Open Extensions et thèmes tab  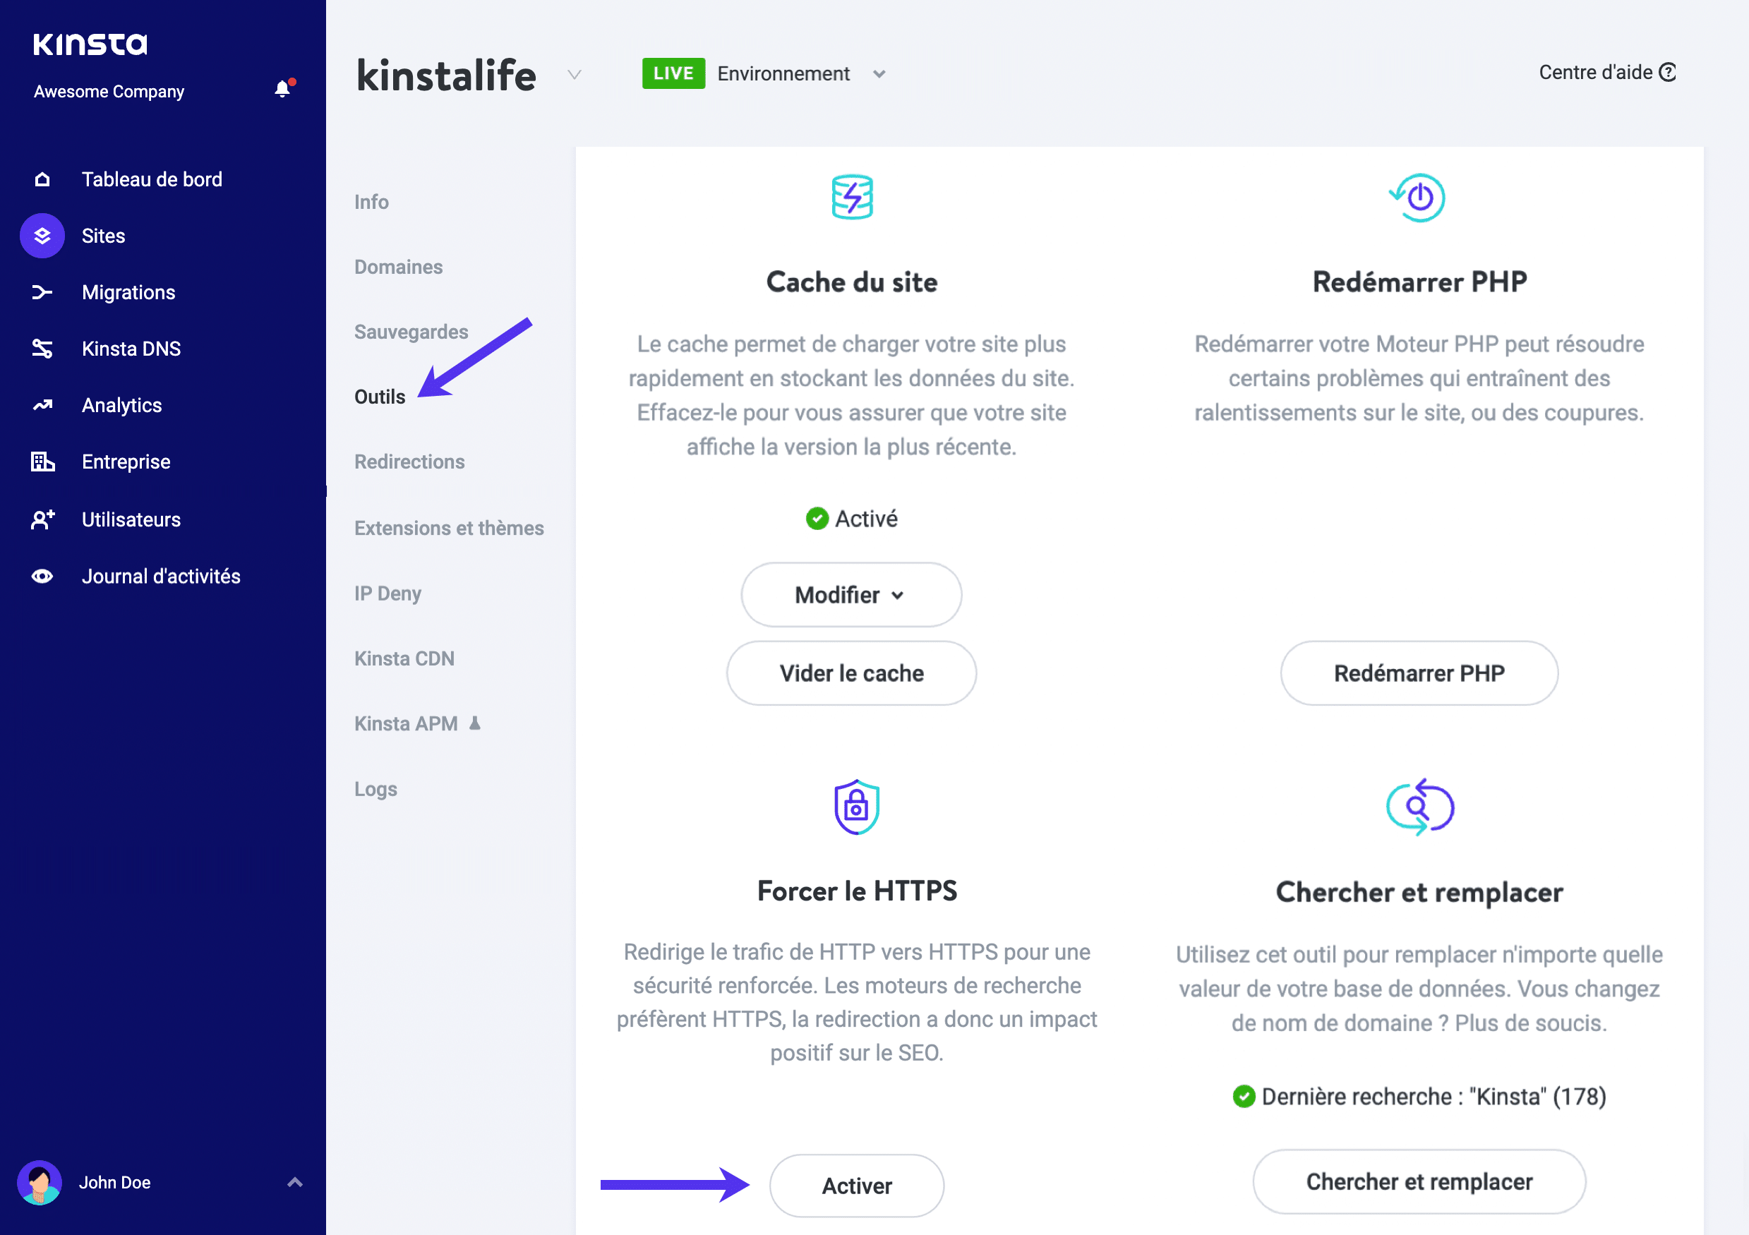point(449,527)
